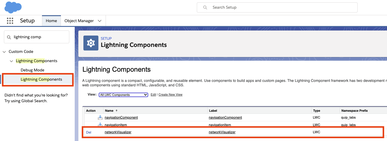The height and width of the screenshot is (141, 387).
Task: Click the Quick Find box containing 'lightning comp'
Action: click(37, 37)
